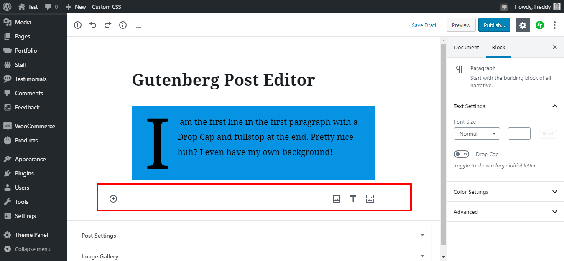Click the Add block icon in top toolbar
The height and width of the screenshot is (261, 564).
78,25
